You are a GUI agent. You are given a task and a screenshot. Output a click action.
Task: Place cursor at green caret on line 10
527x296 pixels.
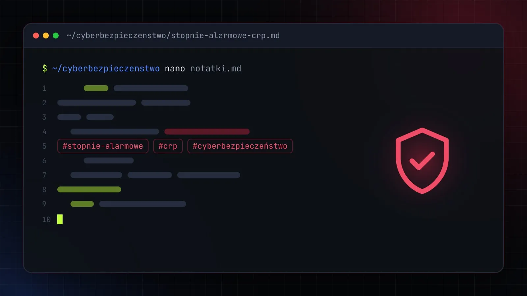pos(60,219)
